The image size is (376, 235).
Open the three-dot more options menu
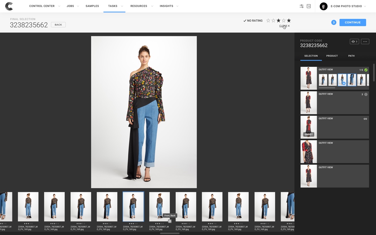click(x=365, y=42)
